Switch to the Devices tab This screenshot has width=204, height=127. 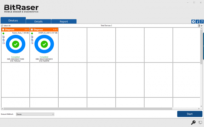13,21
